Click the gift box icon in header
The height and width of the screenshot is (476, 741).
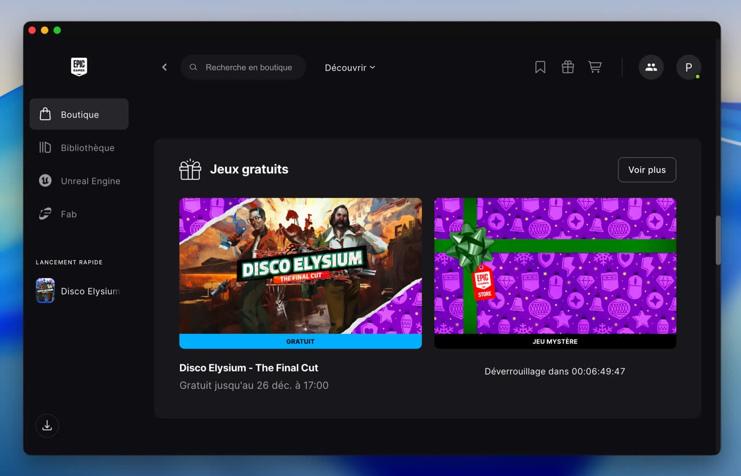(567, 67)
